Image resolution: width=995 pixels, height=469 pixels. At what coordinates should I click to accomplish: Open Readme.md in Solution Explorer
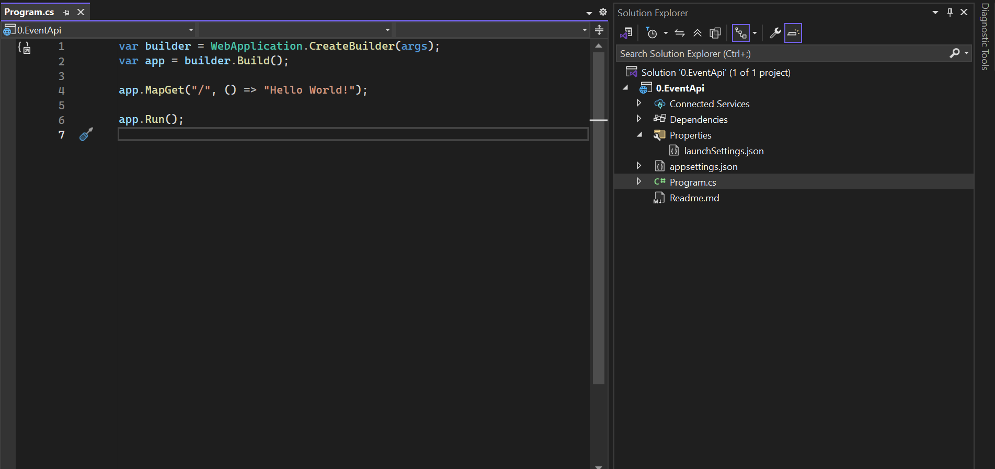[694, 198]
